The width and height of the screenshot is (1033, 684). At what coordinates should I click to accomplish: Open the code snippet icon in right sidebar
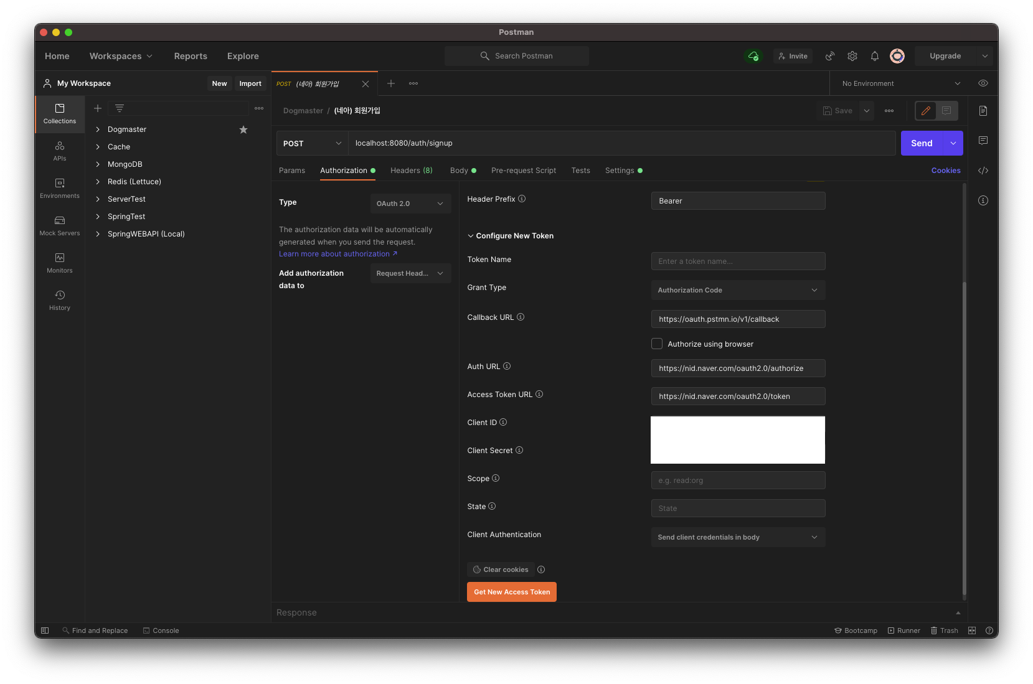(x=983, y=171)
